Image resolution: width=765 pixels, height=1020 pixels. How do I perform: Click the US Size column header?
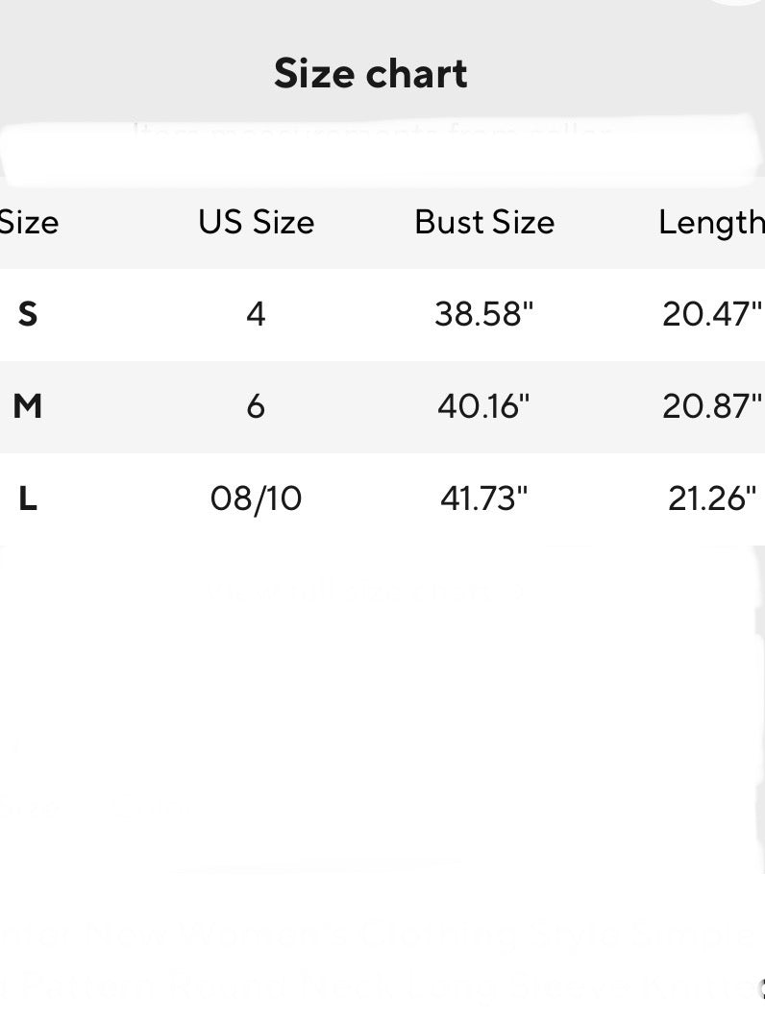[256, 223]
